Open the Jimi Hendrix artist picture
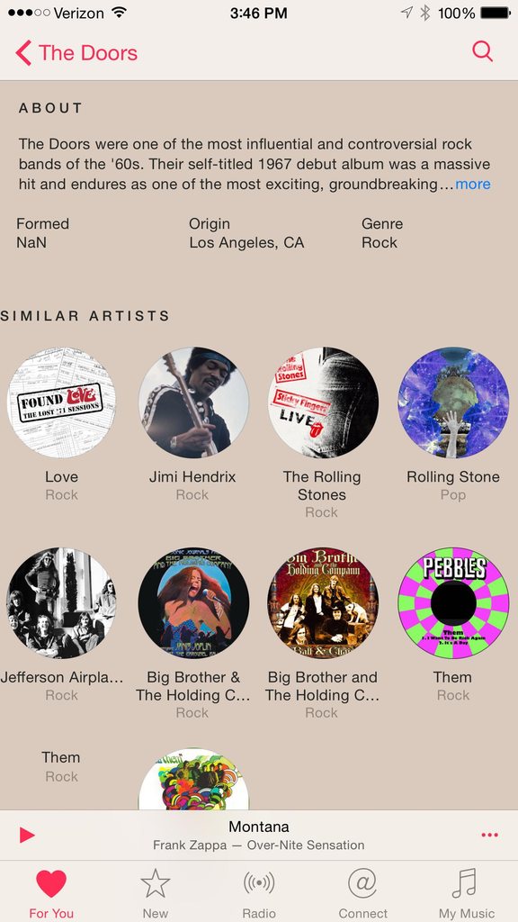 click(x=193, y=402)
